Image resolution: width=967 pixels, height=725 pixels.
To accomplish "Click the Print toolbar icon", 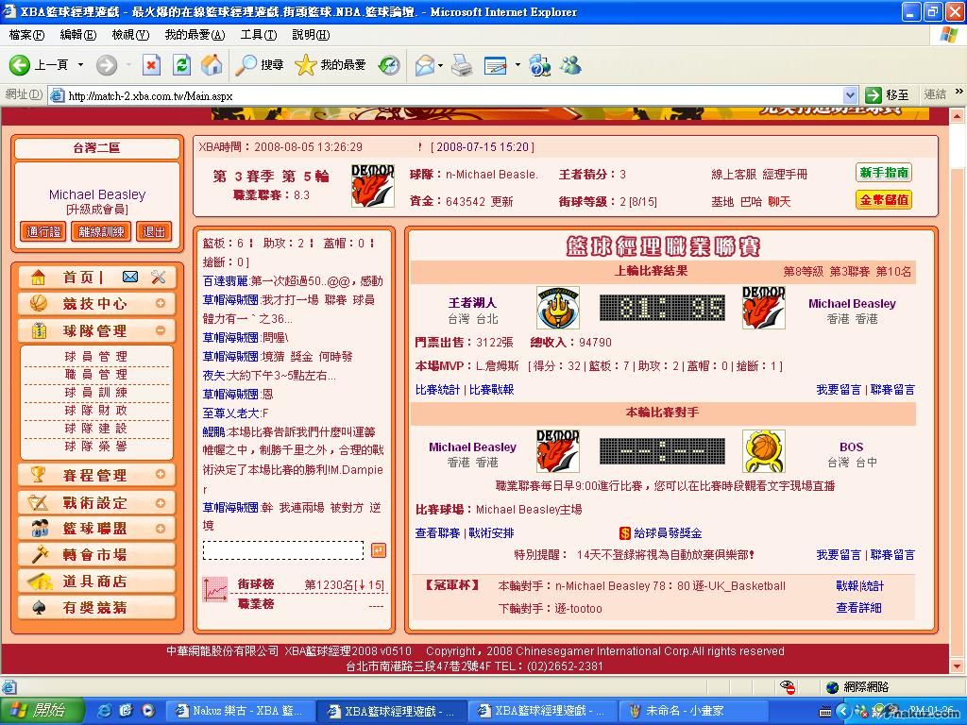I will [x=462, y=65].
